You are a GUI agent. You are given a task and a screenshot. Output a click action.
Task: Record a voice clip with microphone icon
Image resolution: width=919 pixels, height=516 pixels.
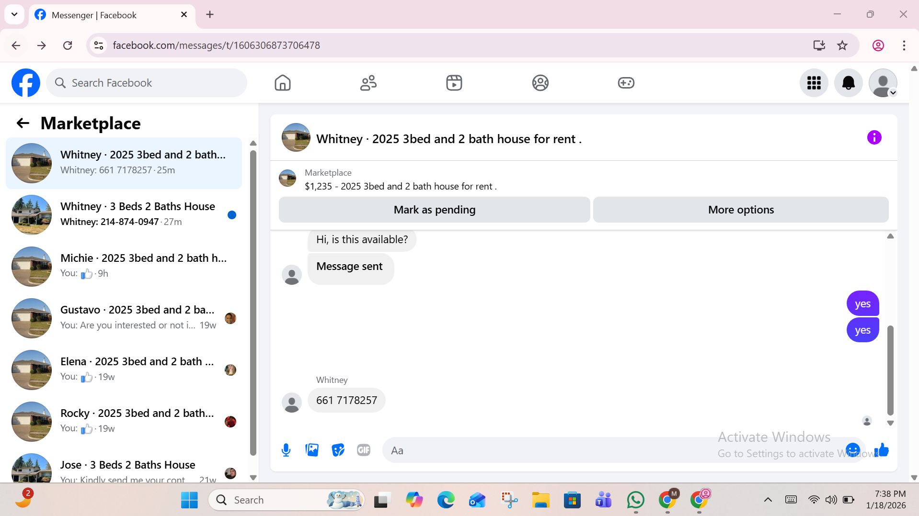point(286,450)
